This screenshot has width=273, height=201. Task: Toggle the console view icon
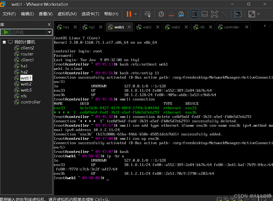(238, 14)
